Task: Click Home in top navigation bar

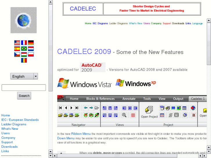Action: [x=88, y=23]
